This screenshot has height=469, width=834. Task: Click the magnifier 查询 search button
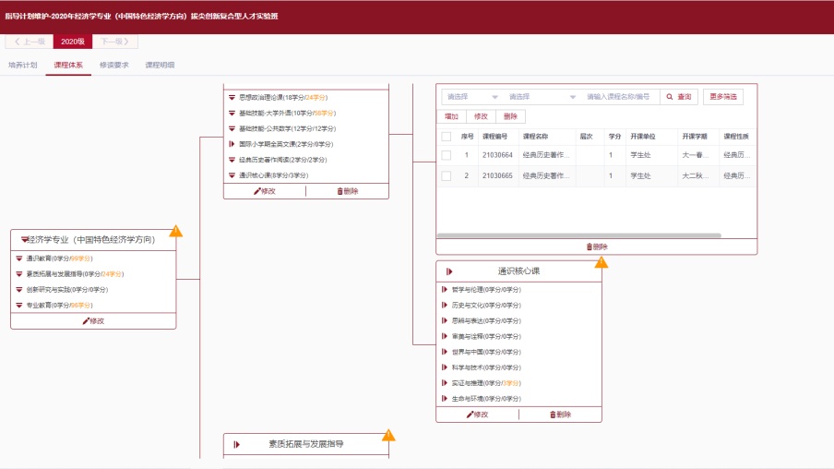[x=679, y=96]
